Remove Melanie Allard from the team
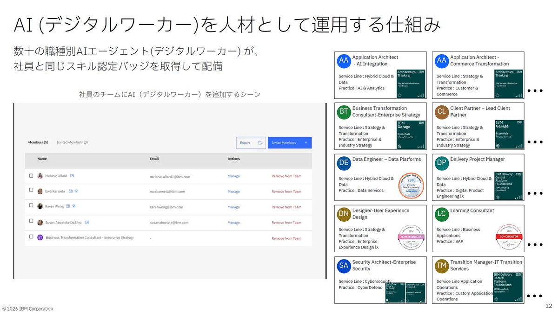 [286, 176]
